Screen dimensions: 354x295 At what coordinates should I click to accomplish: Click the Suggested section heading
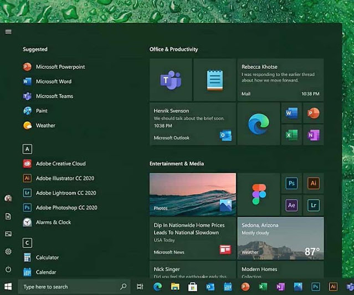[35, 49]
